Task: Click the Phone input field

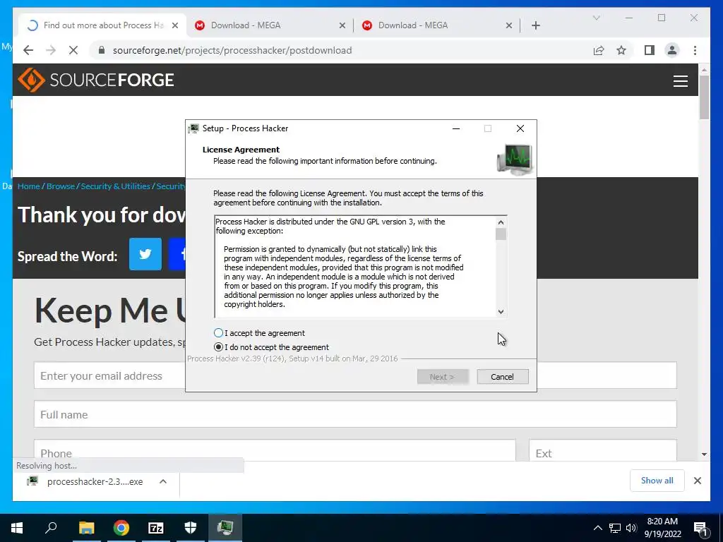Action: click(x=275, y=450)
